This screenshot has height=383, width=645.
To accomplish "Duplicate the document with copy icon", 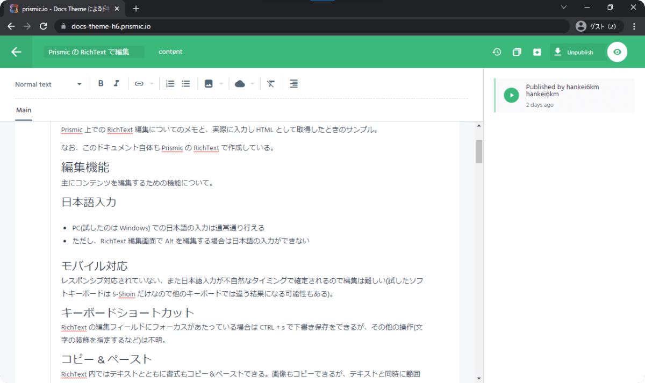I will (517, 52).
